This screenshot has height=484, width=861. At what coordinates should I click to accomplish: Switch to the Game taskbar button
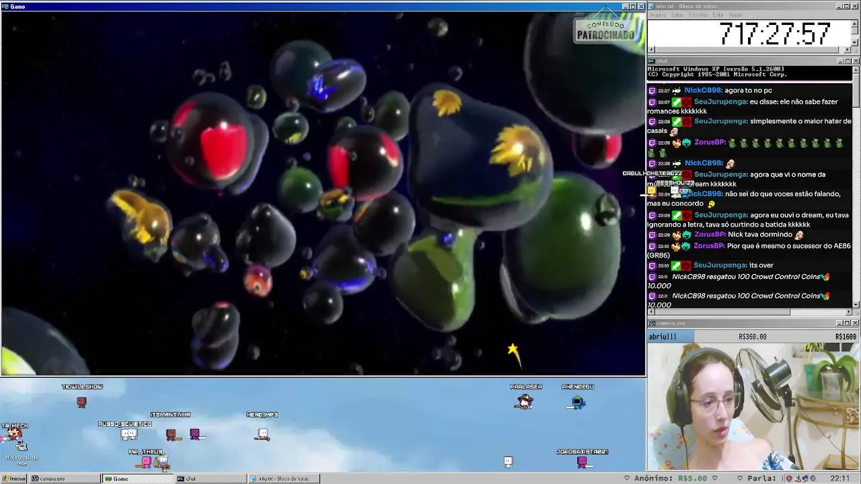click(x=138, y=479)
